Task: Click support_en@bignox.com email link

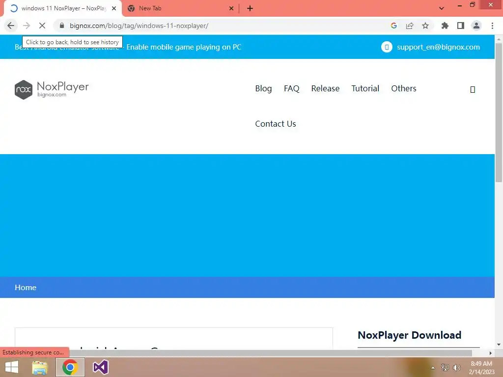Action: coord(438,47)
